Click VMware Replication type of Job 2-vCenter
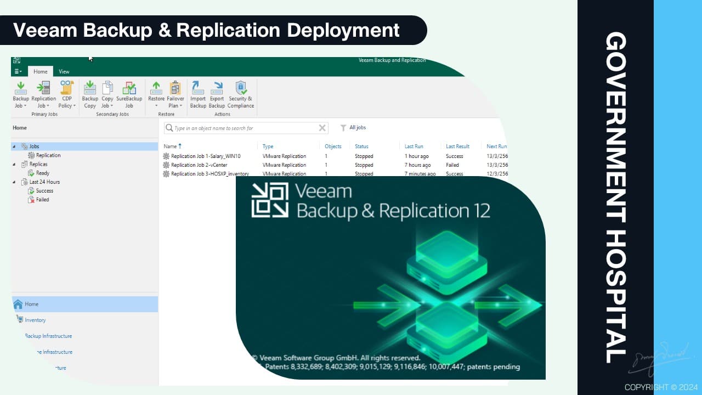The width and height of the screenshot is (702, 395). (x=284, y=165)
